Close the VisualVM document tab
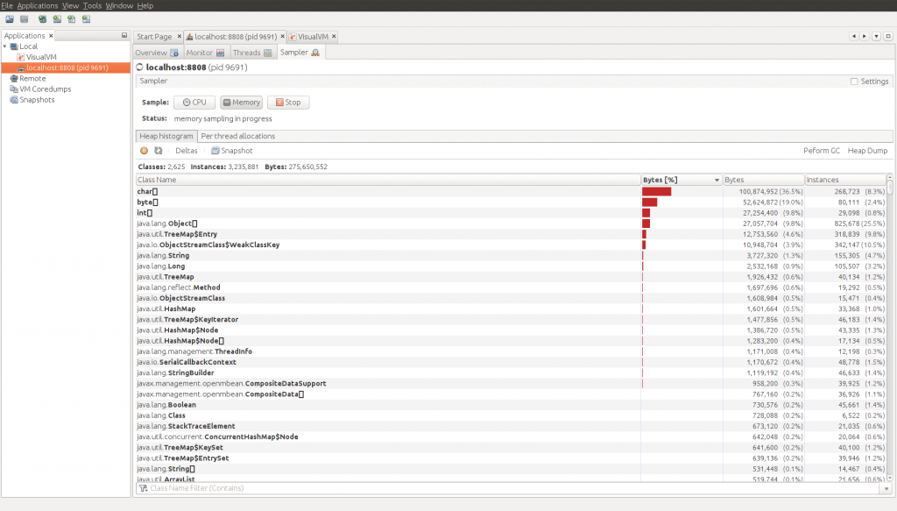 (x=334, y=37)
